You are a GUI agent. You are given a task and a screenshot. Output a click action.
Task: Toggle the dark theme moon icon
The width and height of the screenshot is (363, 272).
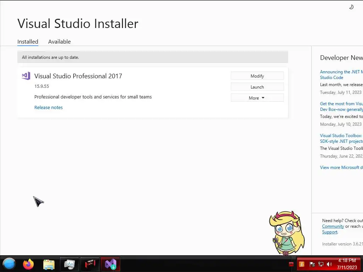point(351,7)
